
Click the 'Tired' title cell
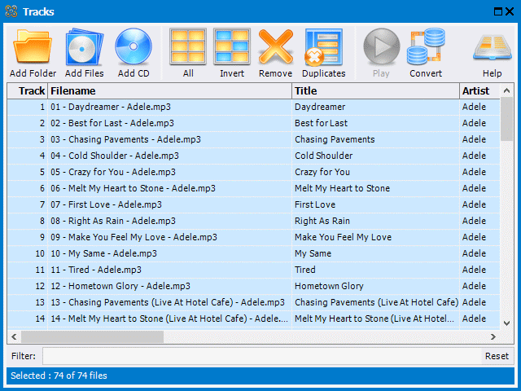point(376,270)
